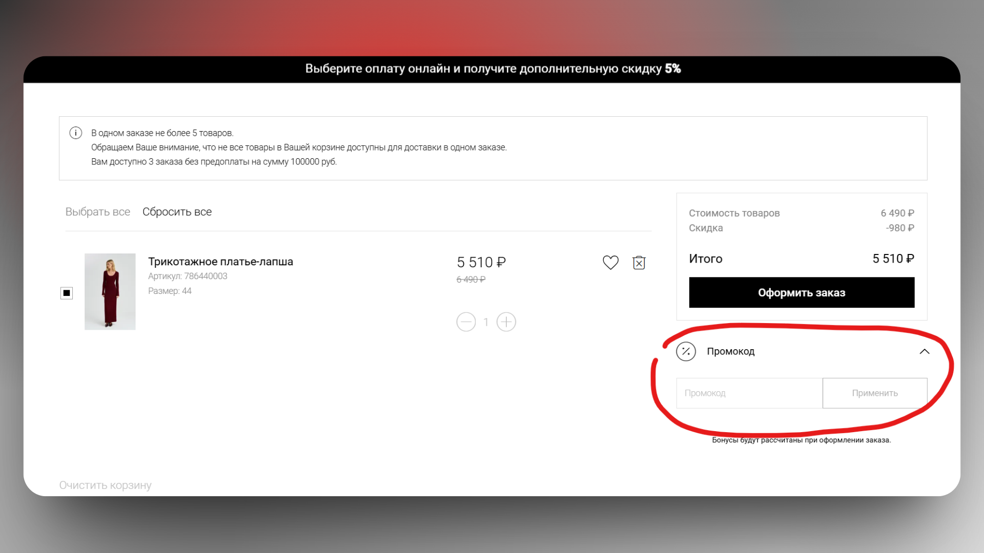Decrease quantity with the minus button
The width and height of the screenshot is (984, 553).
pos(466,322)
